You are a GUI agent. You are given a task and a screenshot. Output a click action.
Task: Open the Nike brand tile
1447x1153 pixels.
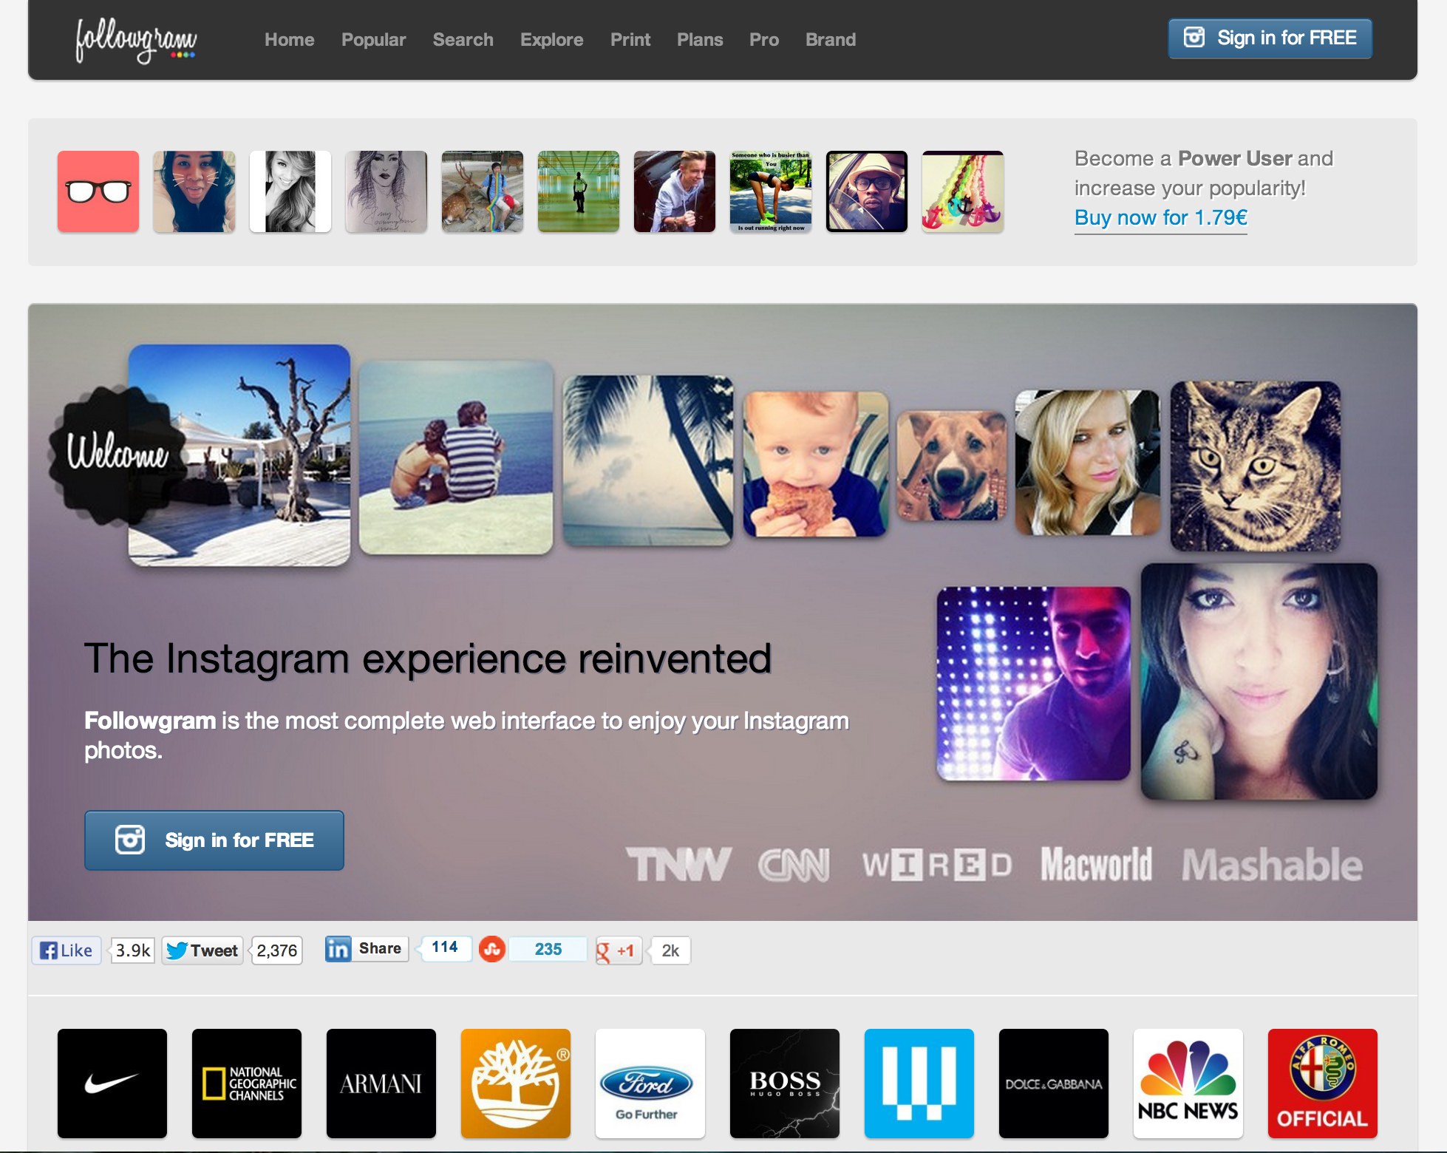pos(112,1084)
